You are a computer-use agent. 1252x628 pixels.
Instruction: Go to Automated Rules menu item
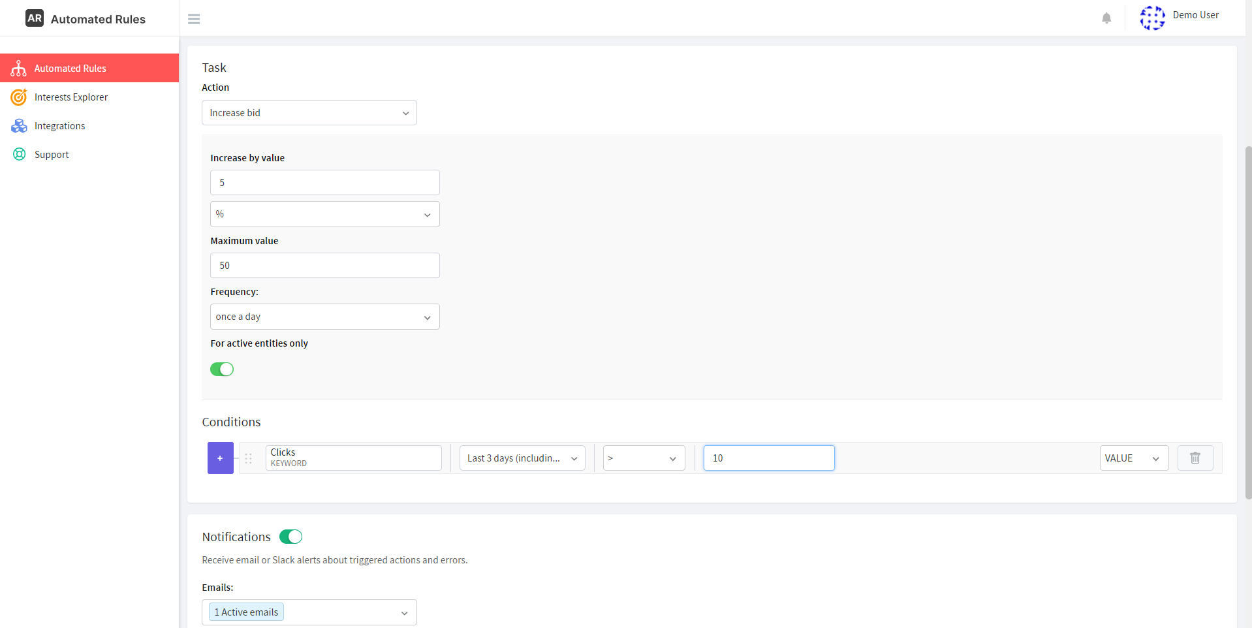89,68
